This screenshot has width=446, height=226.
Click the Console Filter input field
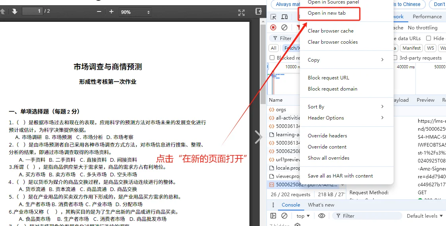(x=367, y=216)
